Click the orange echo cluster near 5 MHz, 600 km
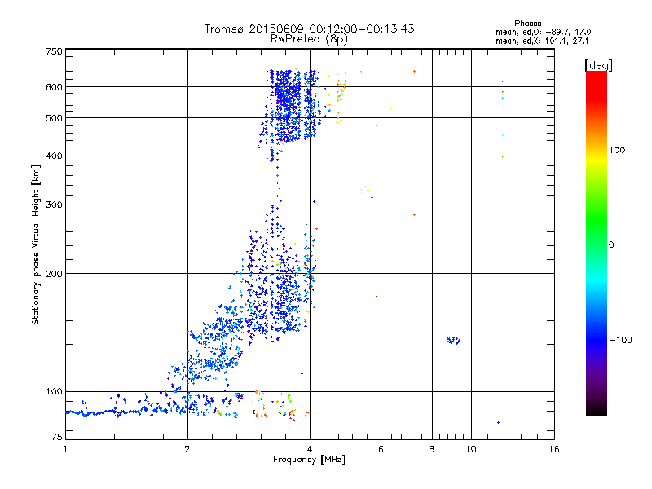 point(341,90)
